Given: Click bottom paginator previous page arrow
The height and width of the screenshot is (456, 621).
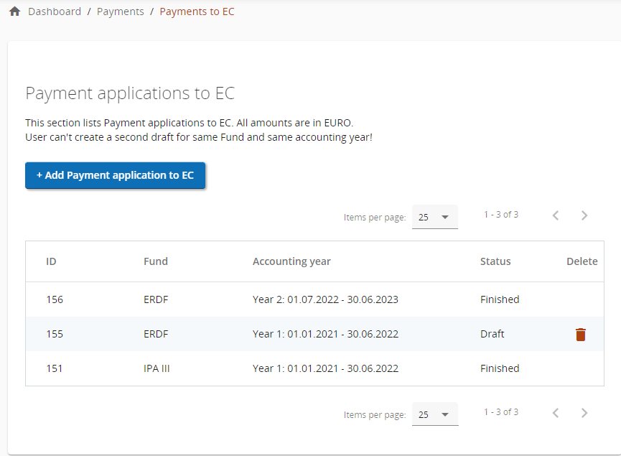Looking at the screenshot, I should click(x=556, y=413).
